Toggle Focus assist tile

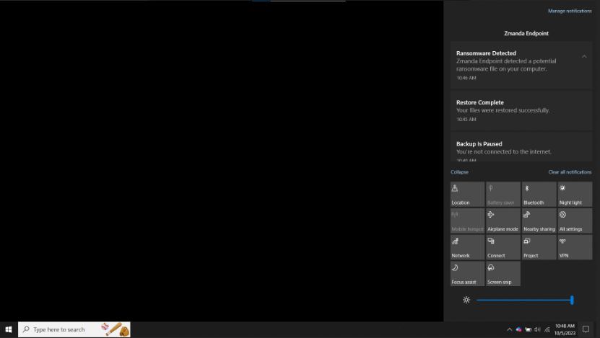pos(467,273)
